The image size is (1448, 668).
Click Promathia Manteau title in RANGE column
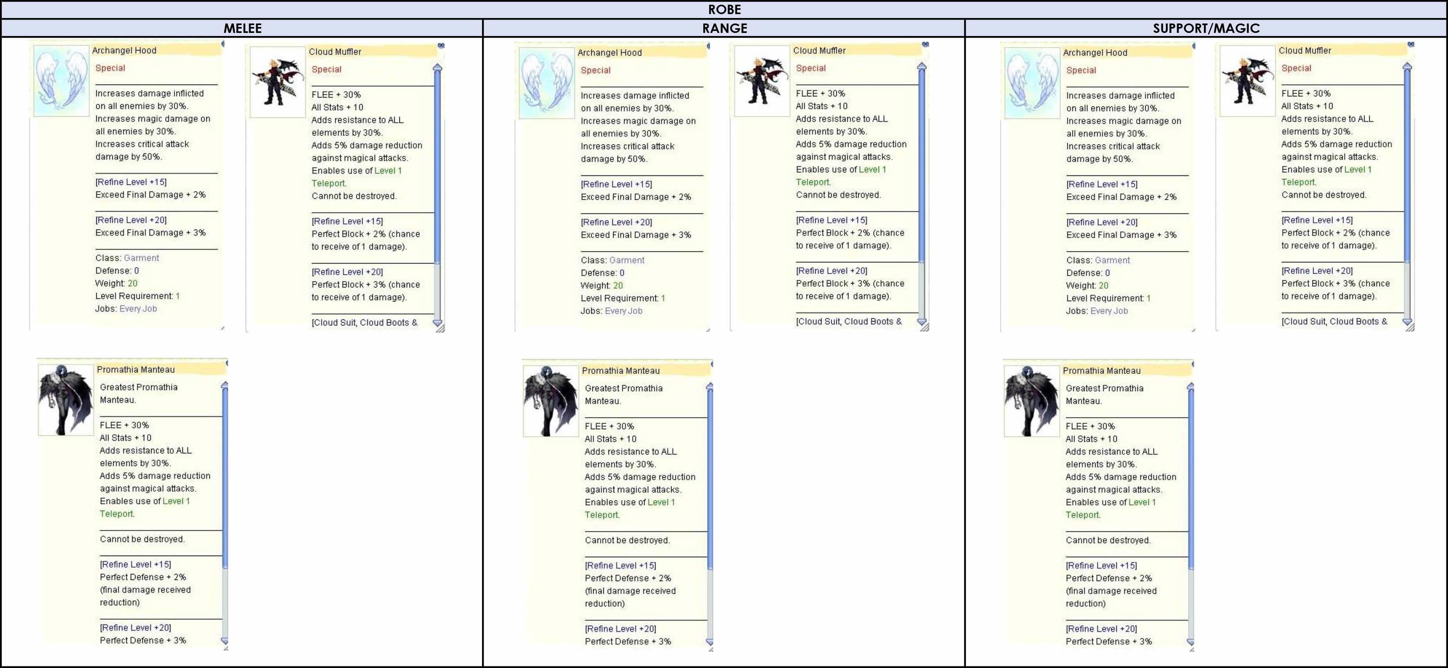pyautogui.click(x=621, y=370)
